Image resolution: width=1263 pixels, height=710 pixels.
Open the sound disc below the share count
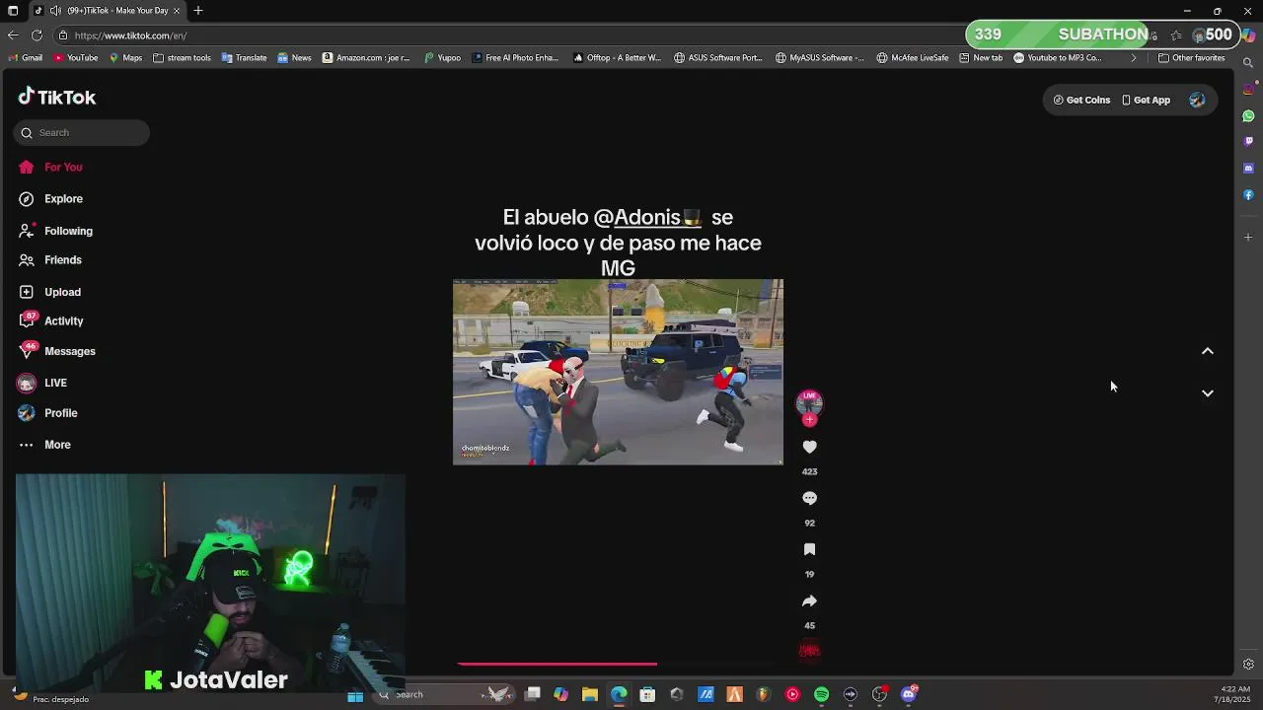coord(809,650)
